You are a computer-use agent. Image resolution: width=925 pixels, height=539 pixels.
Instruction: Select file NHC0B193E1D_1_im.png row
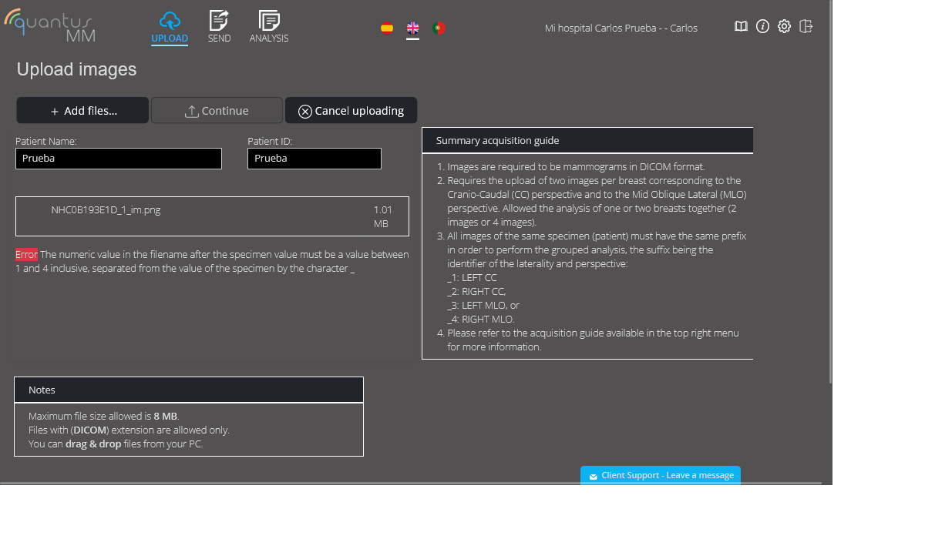click(x=212, y=216)
